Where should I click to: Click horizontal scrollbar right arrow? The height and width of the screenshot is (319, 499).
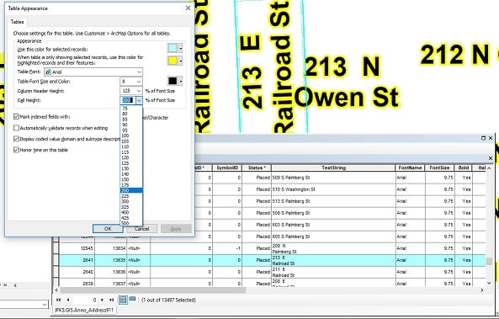click(482, 290)
